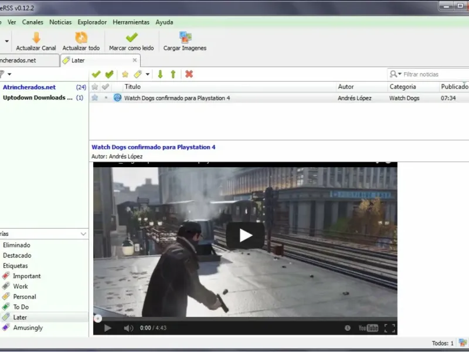The height and width of the screenshot is (352, 469).
Task: Click the status bar images icon beside Todos
Action: click(x=463, y=343)
